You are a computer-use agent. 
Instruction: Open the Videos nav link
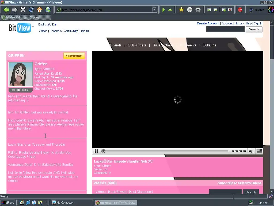43,31
